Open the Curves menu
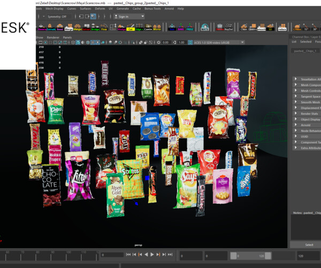Image resolution: width=321 pixels, height=268 pixels. pos(72,9)
